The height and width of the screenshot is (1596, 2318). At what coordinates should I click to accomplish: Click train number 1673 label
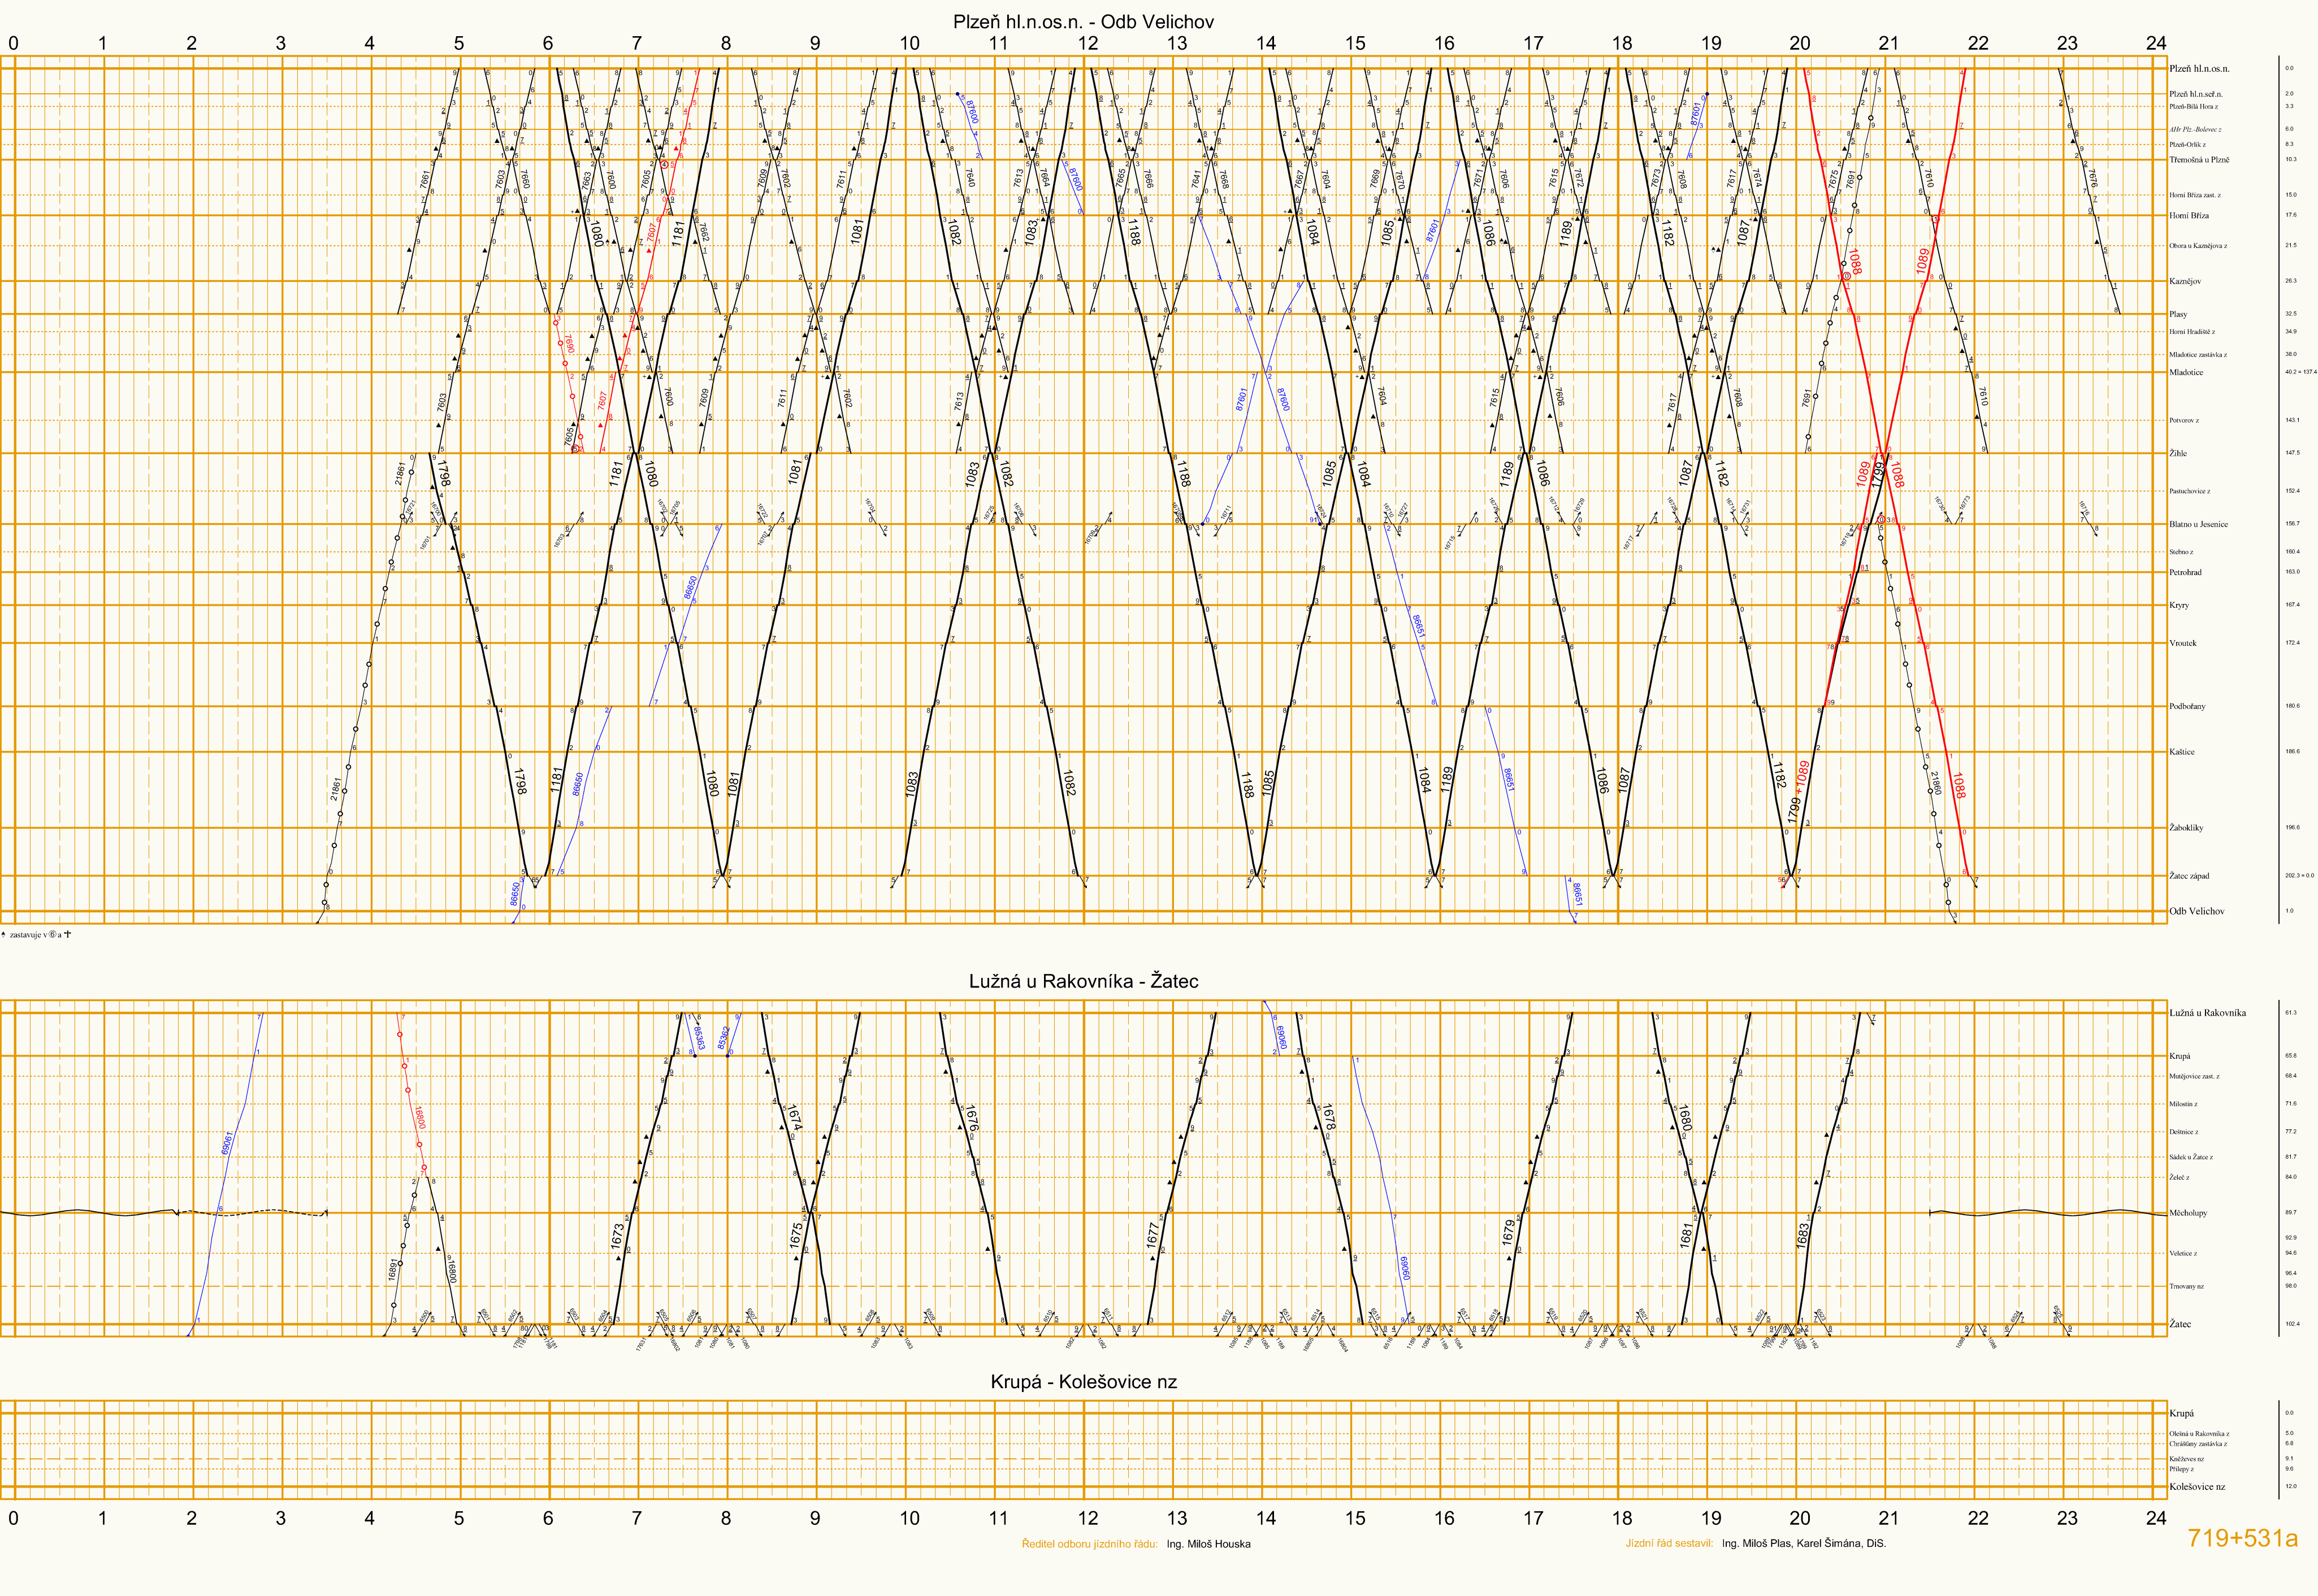[617, 1236]
